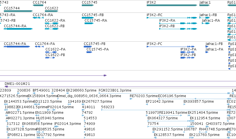Select EST label 414011

pyautogui.click(x=88, y=107)
